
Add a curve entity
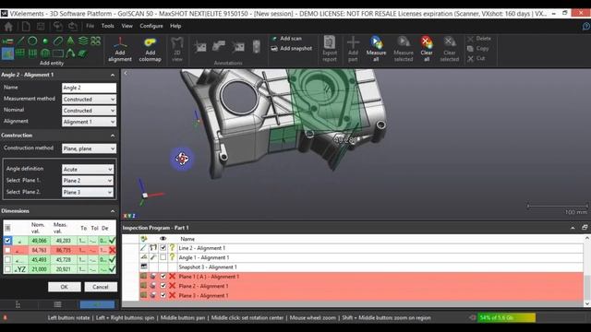pyautogui.click(x=70, y=53)
